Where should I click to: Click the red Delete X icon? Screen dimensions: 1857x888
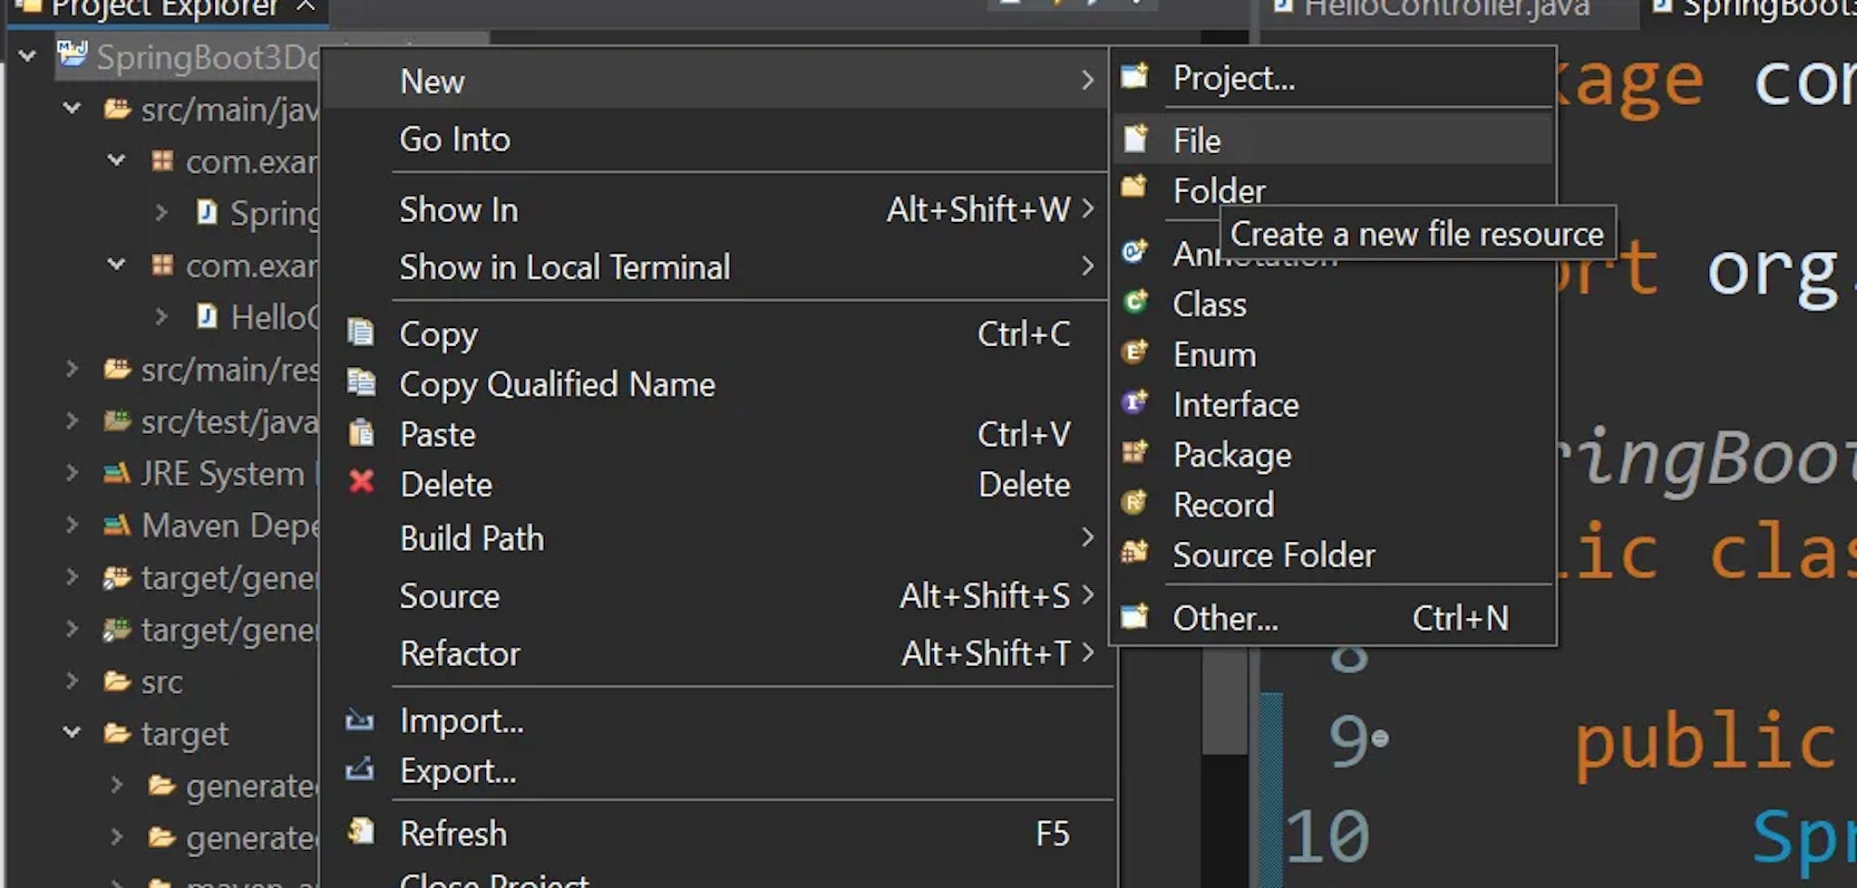point(361,483)
